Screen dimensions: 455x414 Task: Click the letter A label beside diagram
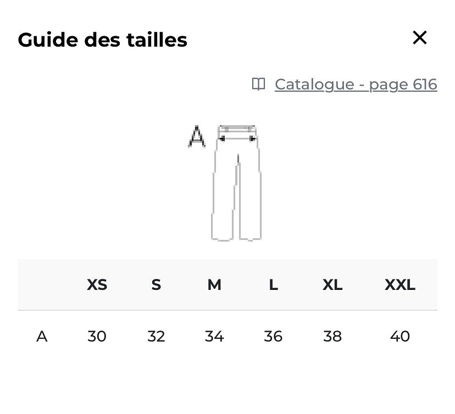pos(197,137)
